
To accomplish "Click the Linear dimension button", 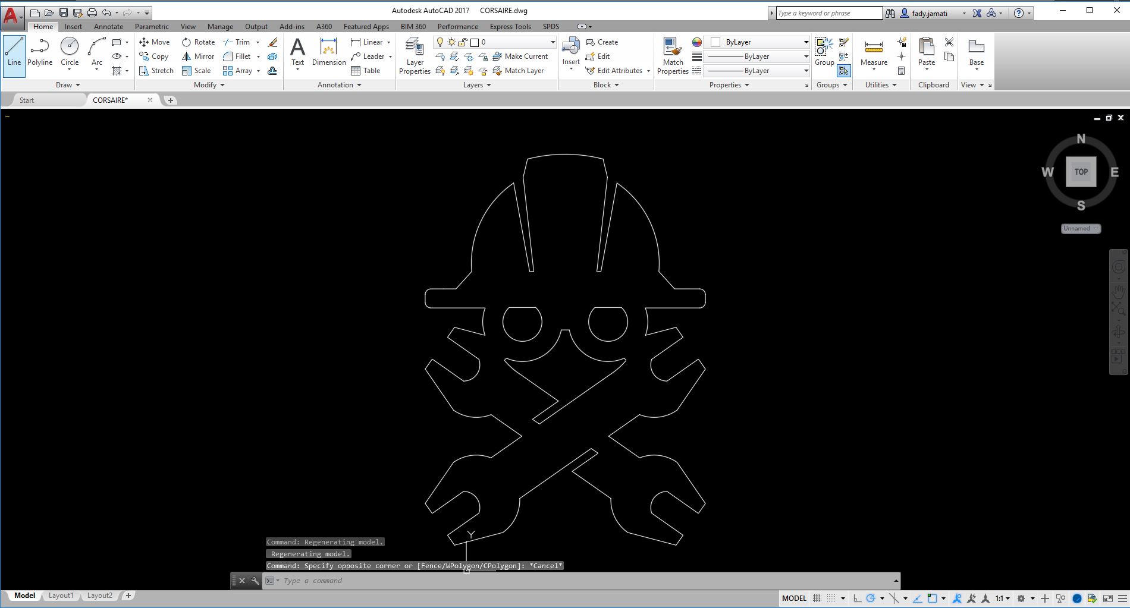I will [x=367, y=42].
